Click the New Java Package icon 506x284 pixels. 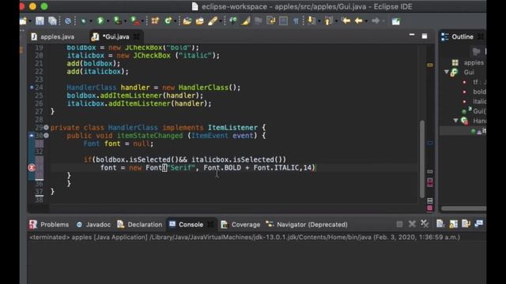pyautogui.click(x=155, y=21)
